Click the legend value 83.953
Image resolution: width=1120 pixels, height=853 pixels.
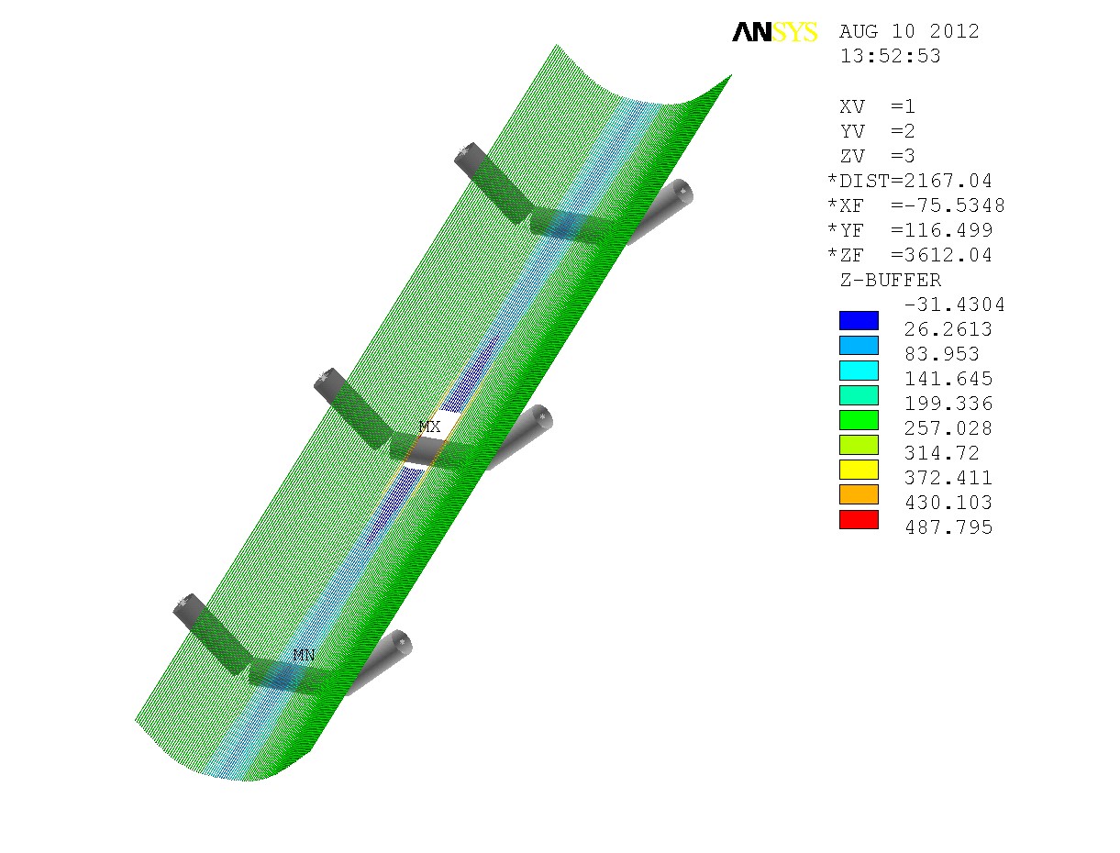[x=942, y=354]
